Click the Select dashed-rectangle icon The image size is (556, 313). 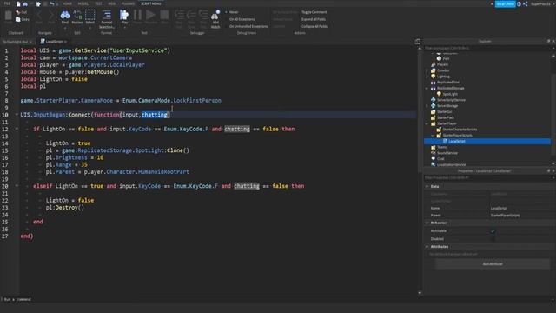tap(90, 15)
